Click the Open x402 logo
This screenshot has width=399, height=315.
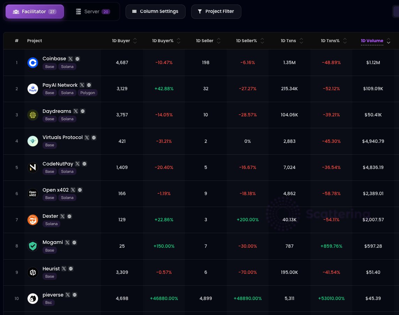click(33, 193)
